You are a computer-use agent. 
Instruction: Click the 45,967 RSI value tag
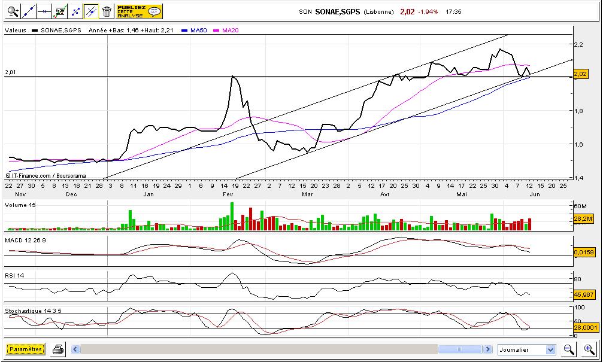pos(584,295)
